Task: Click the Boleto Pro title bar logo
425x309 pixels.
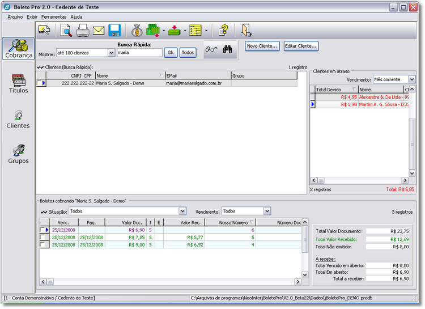Action: (x=7, y=7)
